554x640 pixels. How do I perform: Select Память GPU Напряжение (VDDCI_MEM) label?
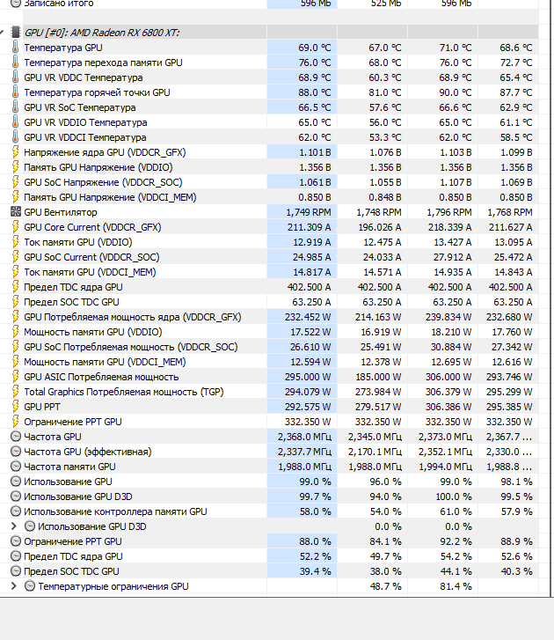[110, 197]
